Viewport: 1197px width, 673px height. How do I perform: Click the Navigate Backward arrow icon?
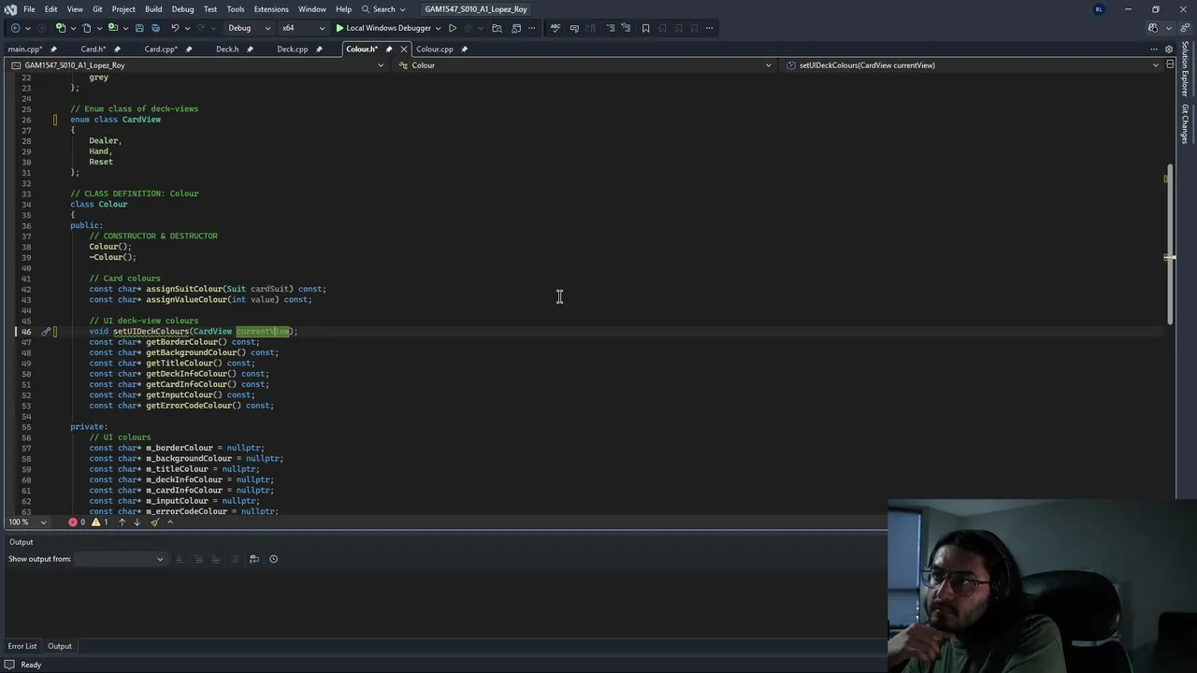pos(15,28)
